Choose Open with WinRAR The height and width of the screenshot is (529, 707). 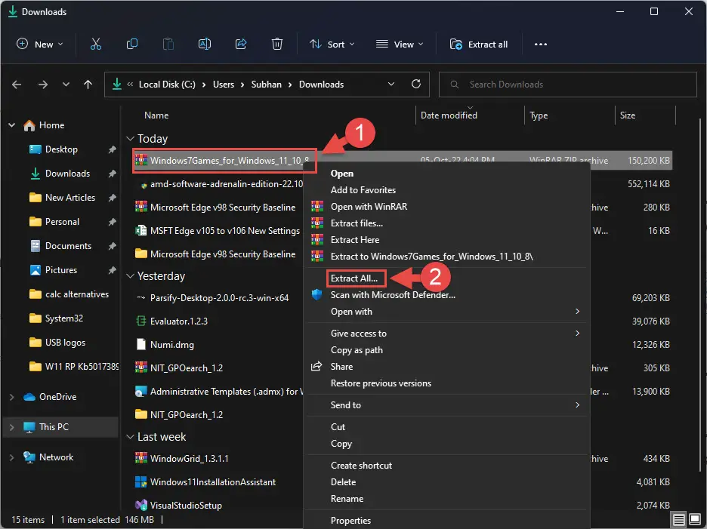coord(447,206)
